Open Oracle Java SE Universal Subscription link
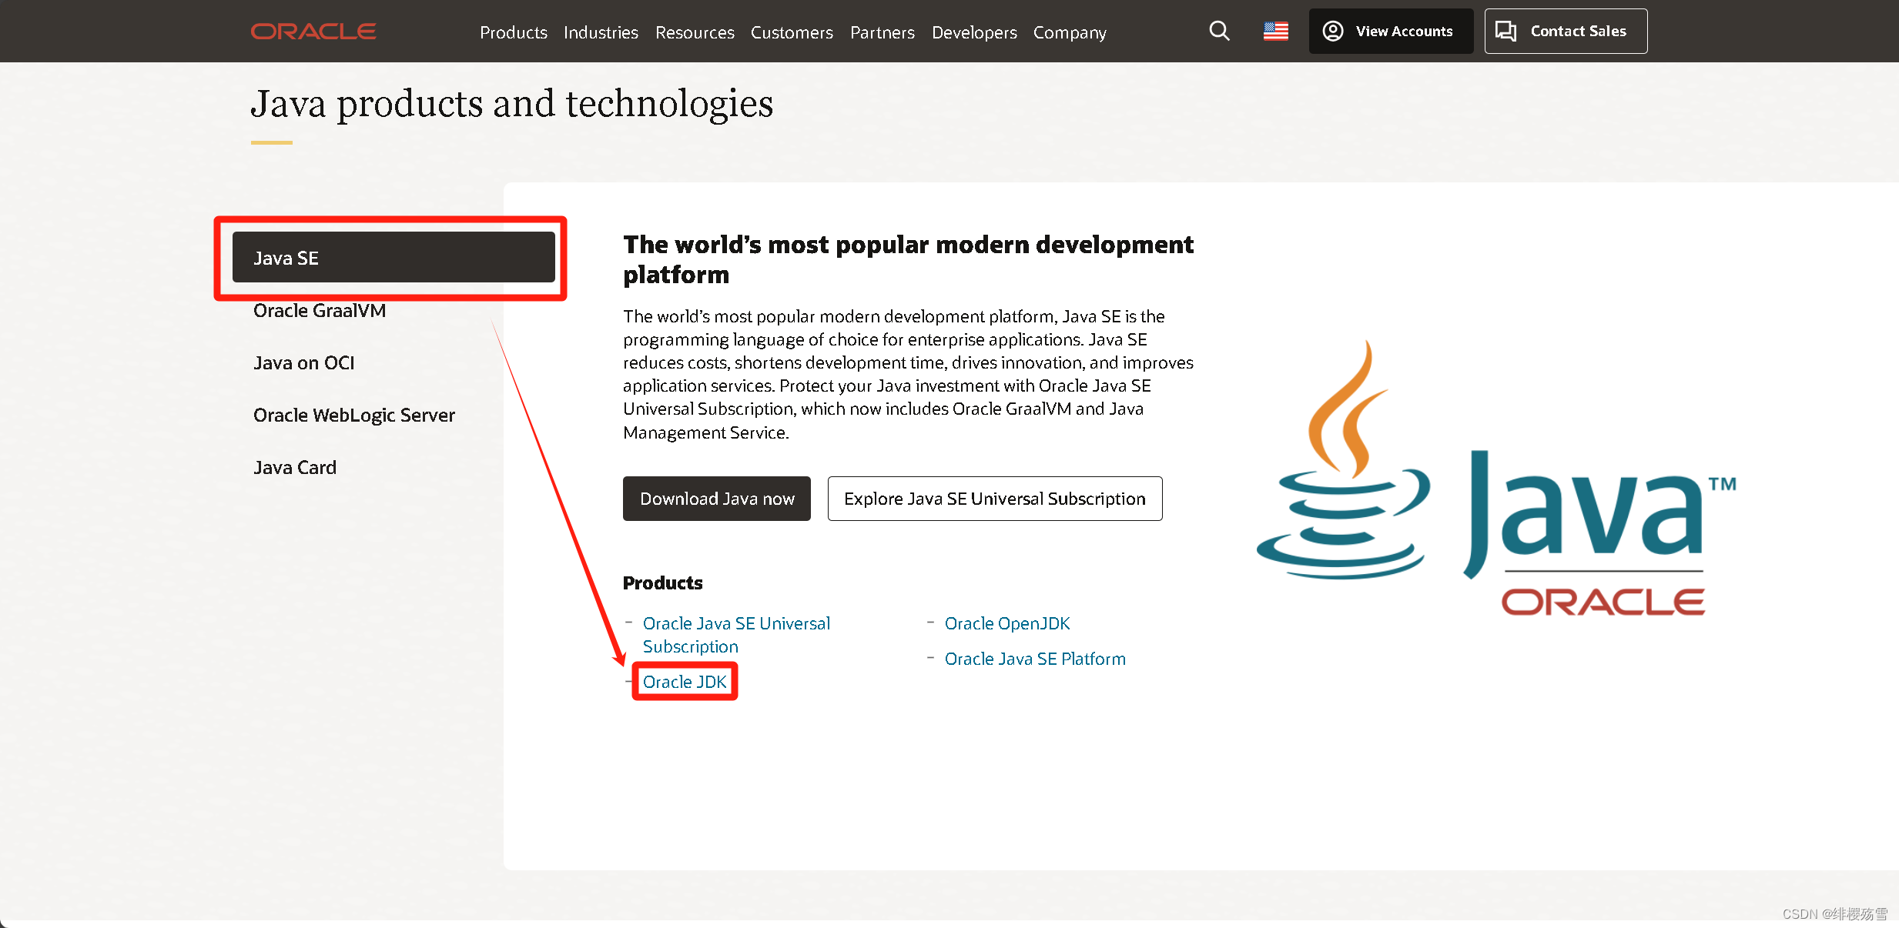The width and height of the screenshot is (1899, 928). tap(736, 635)
